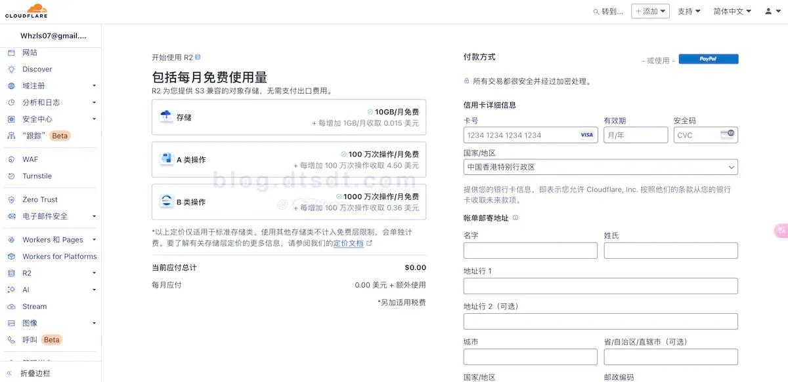Expand the Workers 和 Pages submenu arrow

(x=94, y=240)
